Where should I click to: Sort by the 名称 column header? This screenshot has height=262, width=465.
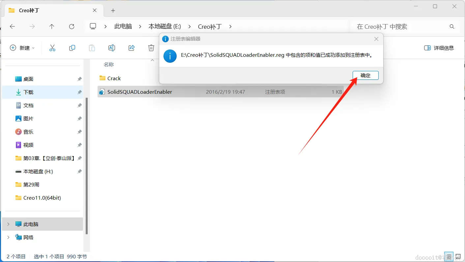109,65
